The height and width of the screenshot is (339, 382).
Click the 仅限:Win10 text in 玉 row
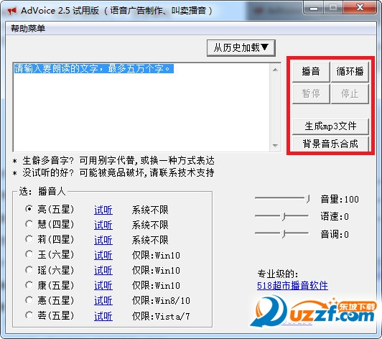click(x=156, y=256)
